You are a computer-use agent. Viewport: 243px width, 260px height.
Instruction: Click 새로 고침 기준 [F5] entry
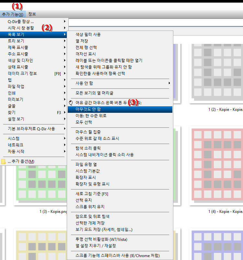click(120, 194)
